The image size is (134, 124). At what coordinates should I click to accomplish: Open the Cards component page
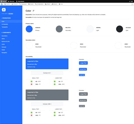pos(3,44)
